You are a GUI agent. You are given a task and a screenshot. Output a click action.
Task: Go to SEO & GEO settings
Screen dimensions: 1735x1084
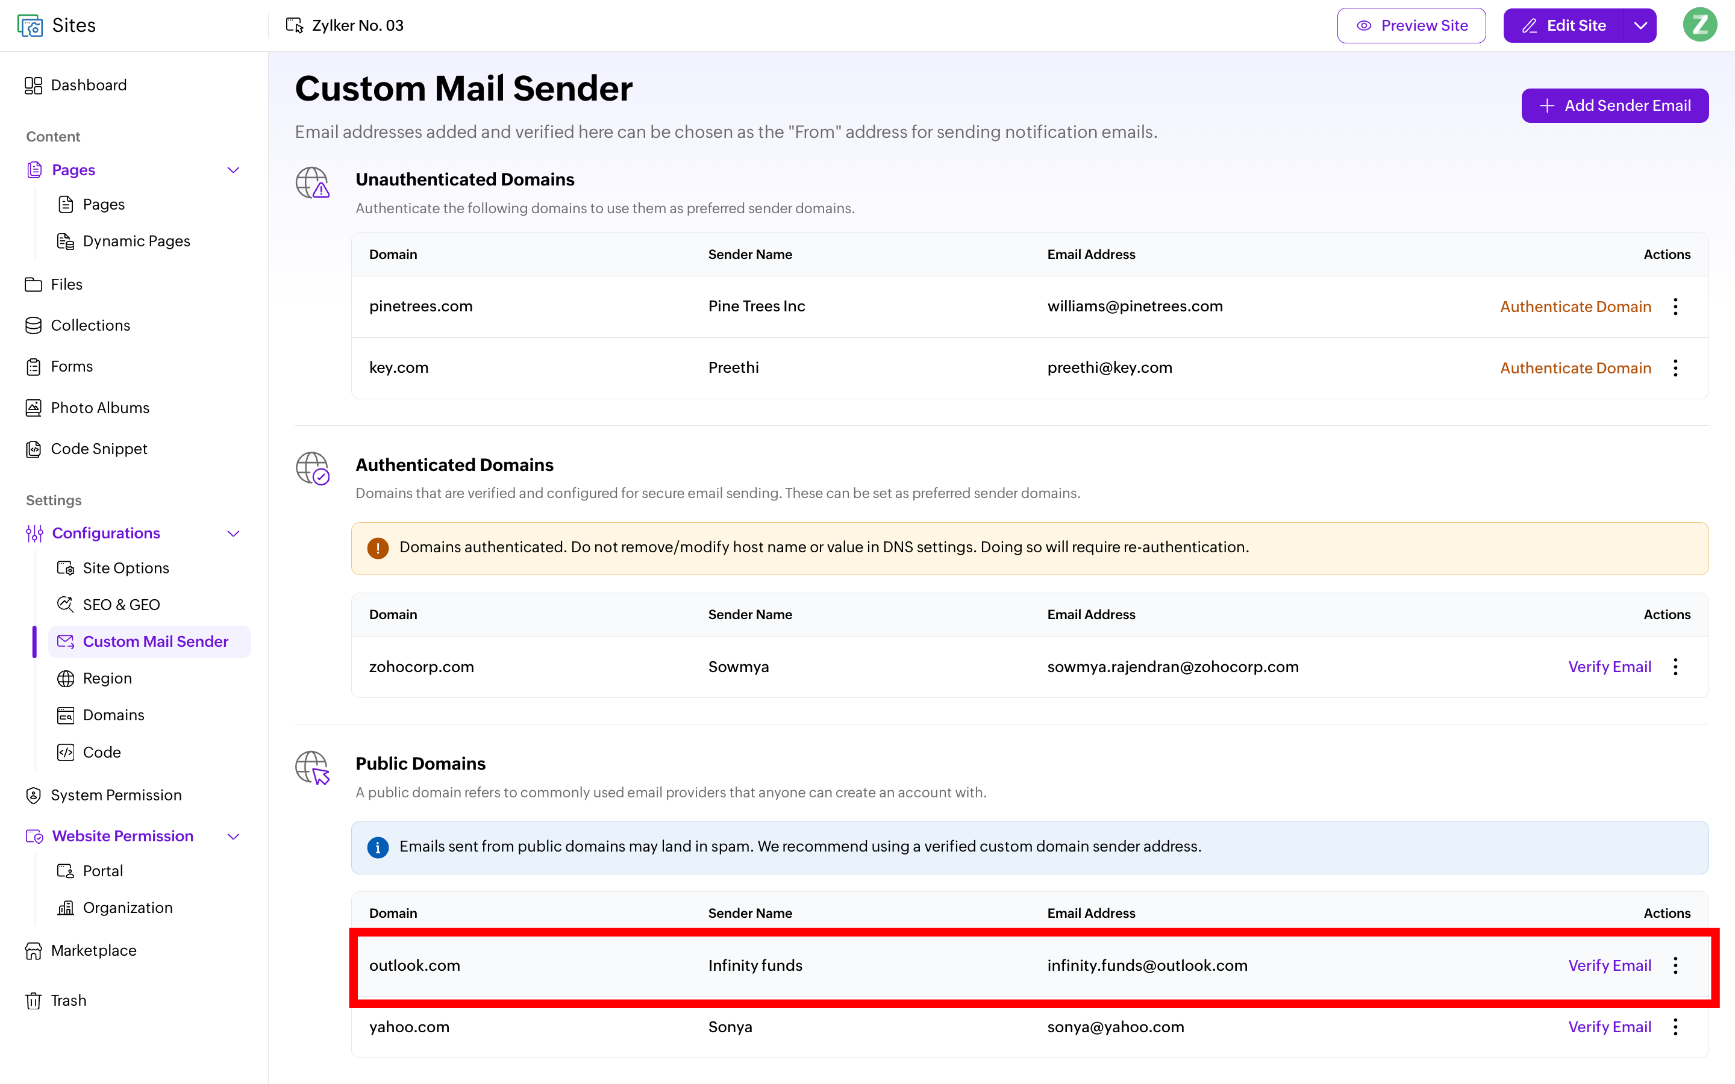pos(121,605)
